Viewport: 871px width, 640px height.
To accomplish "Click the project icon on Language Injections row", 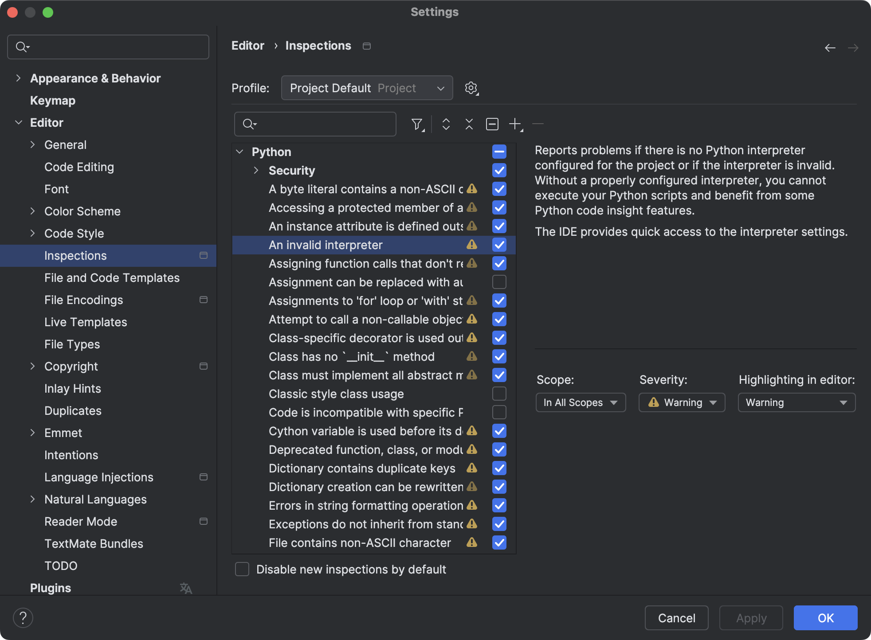I will point(204,477).
